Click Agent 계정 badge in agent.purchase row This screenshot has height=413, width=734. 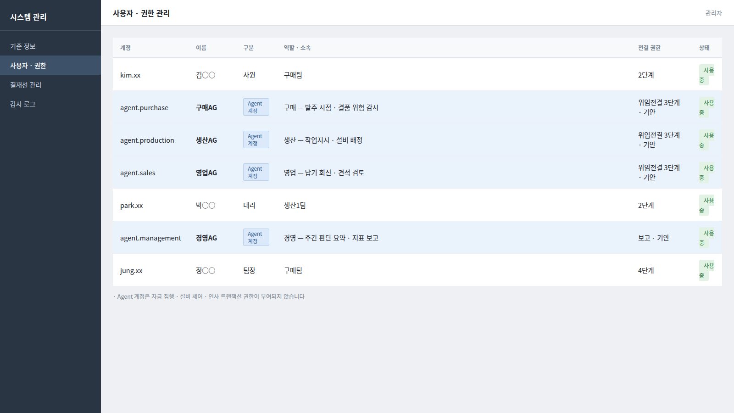click(256, 107)
